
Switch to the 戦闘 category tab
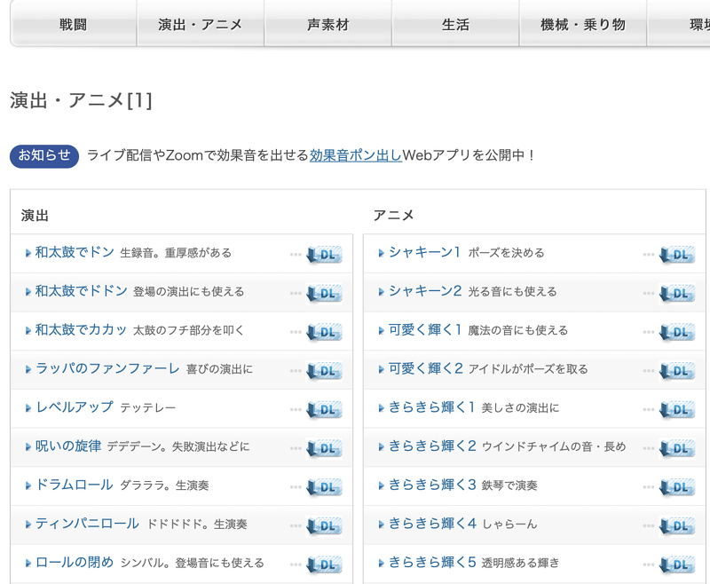pyautogui.click(x=74, y=25)
